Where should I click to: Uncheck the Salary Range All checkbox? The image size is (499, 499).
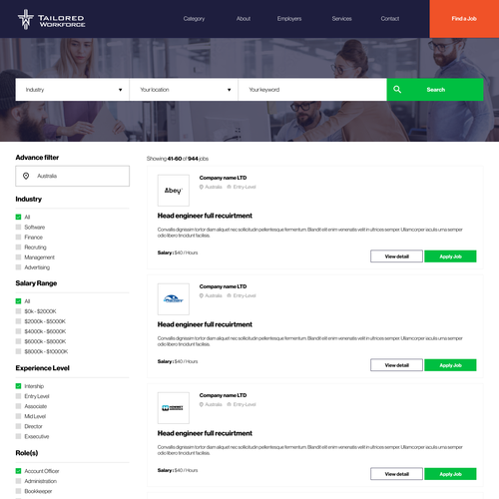pyautogui.click(x=18, y=301)
